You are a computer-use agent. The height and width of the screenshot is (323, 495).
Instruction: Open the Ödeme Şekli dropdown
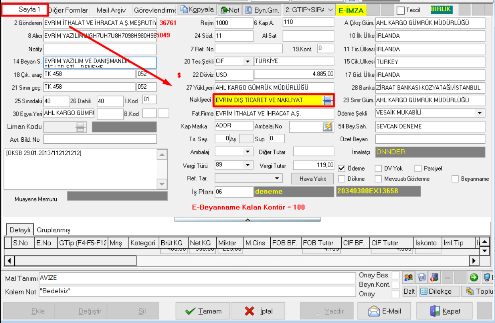[x=480, y=113]
